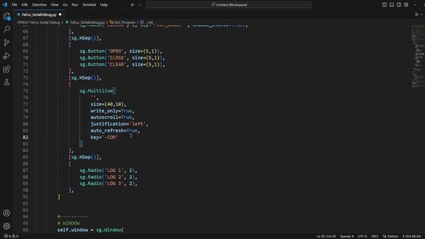Open the File menu
Screen dimensions: 425x239
pyautogui.click(x=15, y=5)
